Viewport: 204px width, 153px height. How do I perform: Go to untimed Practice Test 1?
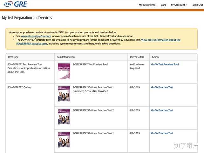pyautogui.click(x=162, y=87)
